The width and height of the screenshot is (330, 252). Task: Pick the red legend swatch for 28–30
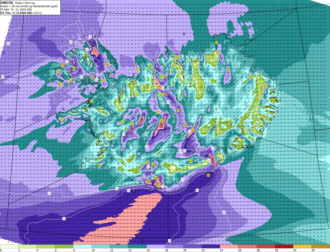(266, 247)
